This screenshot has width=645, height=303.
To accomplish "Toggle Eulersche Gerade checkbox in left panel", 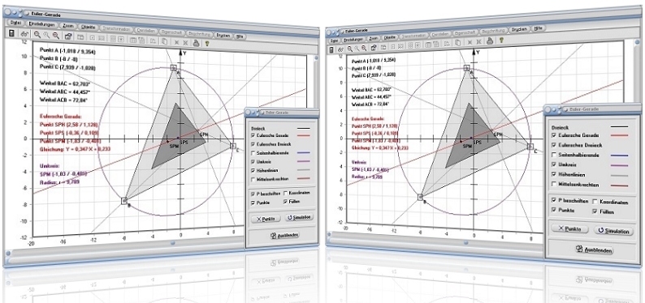I will 253,135.
